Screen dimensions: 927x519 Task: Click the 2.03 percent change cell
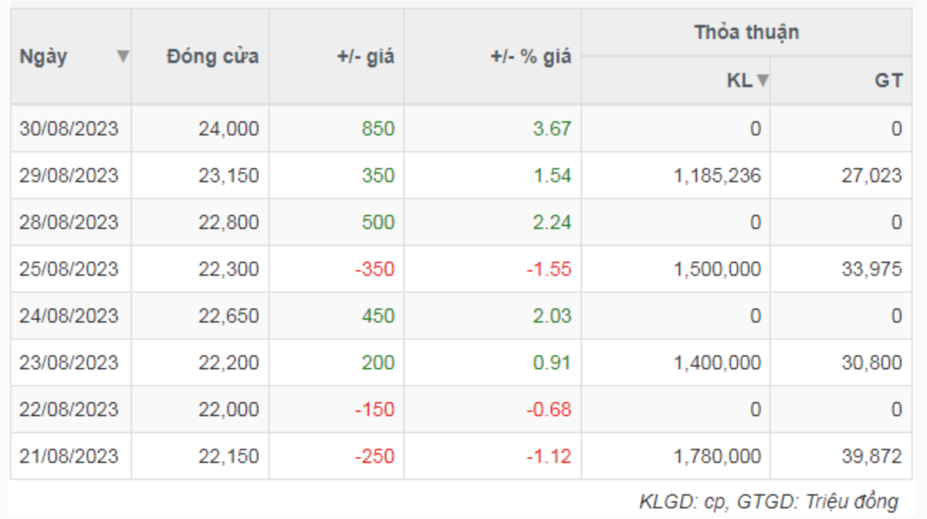point(552,316)
